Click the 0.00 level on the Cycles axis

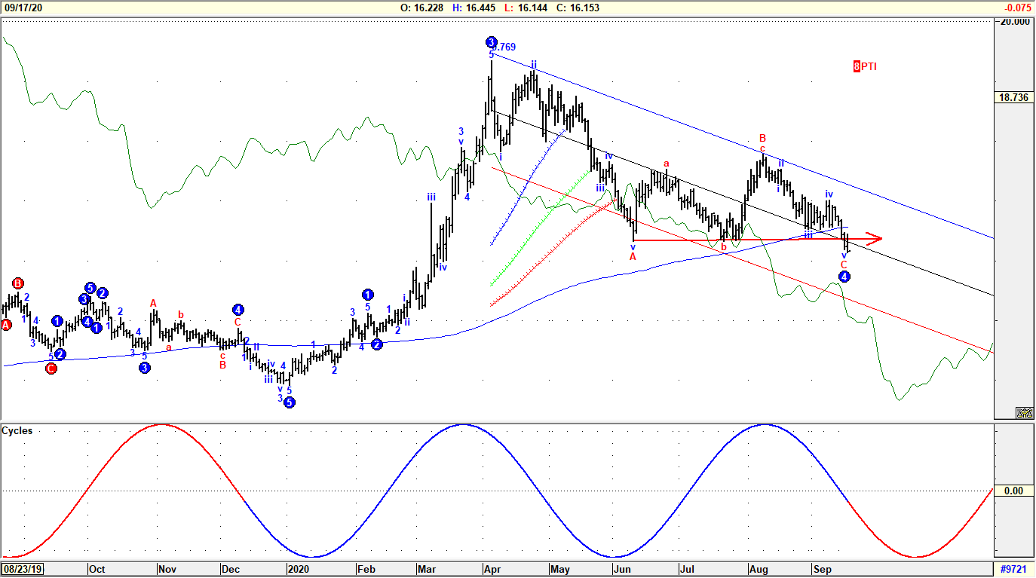pyautogui.click(x=1013, y=491)
